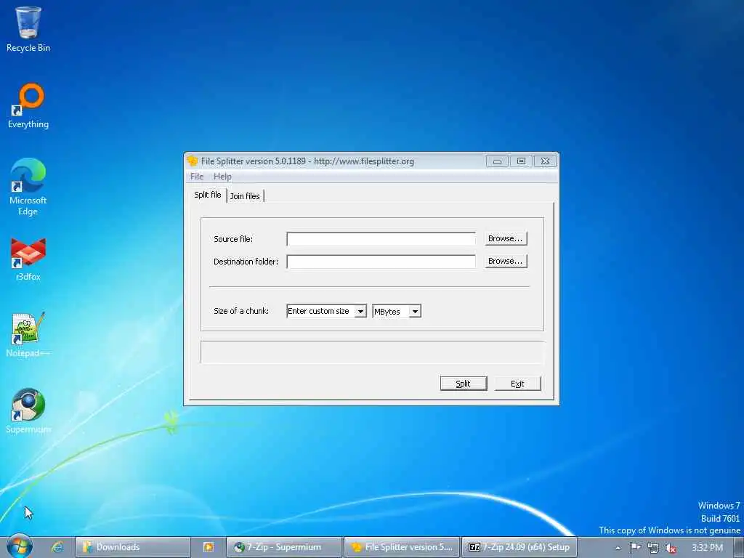744x558 pixels.
Task: Minimize the File Splitter window
Action: point(497,161)
